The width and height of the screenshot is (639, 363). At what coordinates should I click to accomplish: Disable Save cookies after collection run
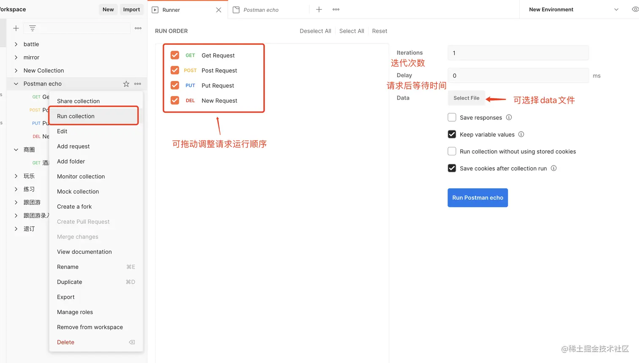pos(452,168)
